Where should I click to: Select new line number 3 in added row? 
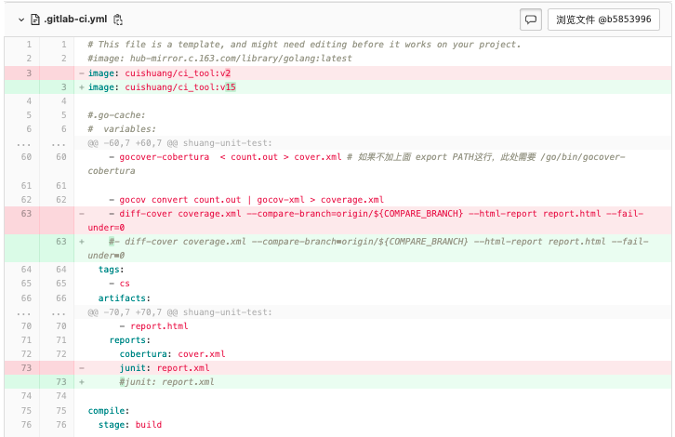(x=62, y=87)
